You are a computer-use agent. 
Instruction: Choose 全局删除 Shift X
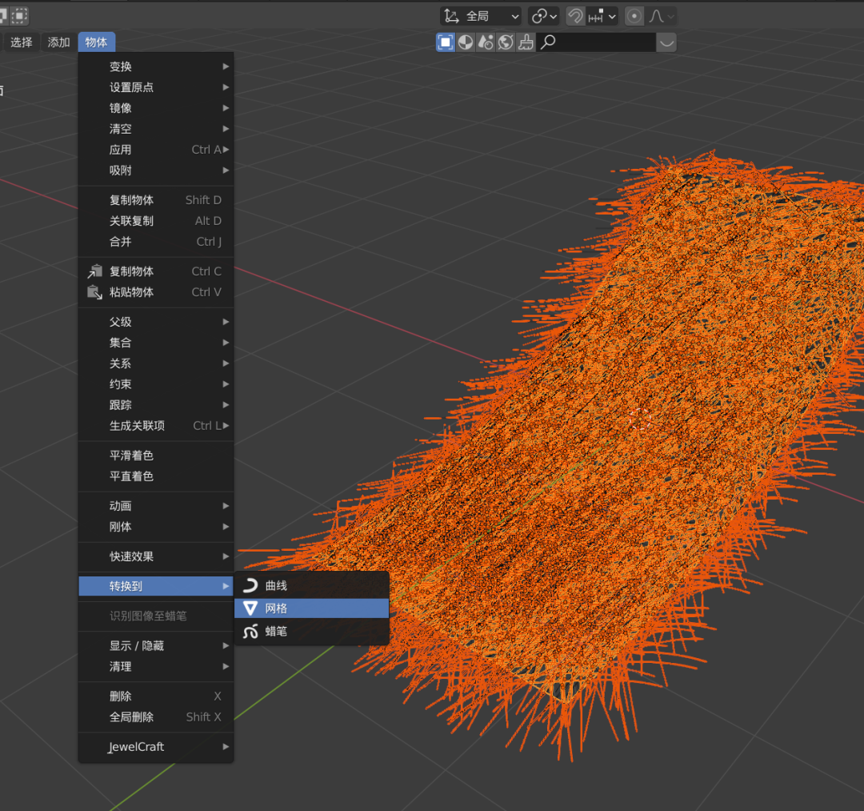click(156, 718)
